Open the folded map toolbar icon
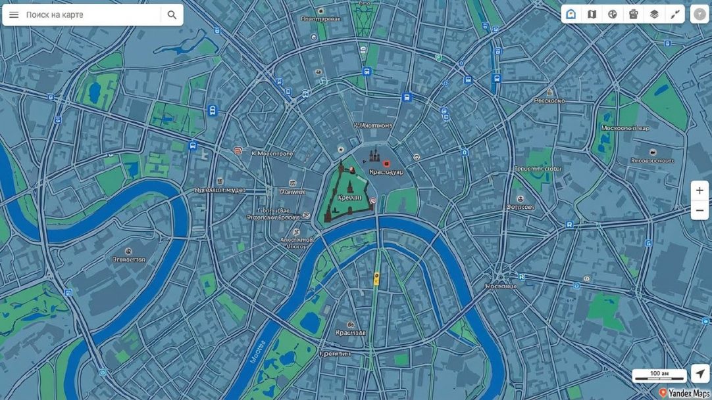 pos(592,14)
